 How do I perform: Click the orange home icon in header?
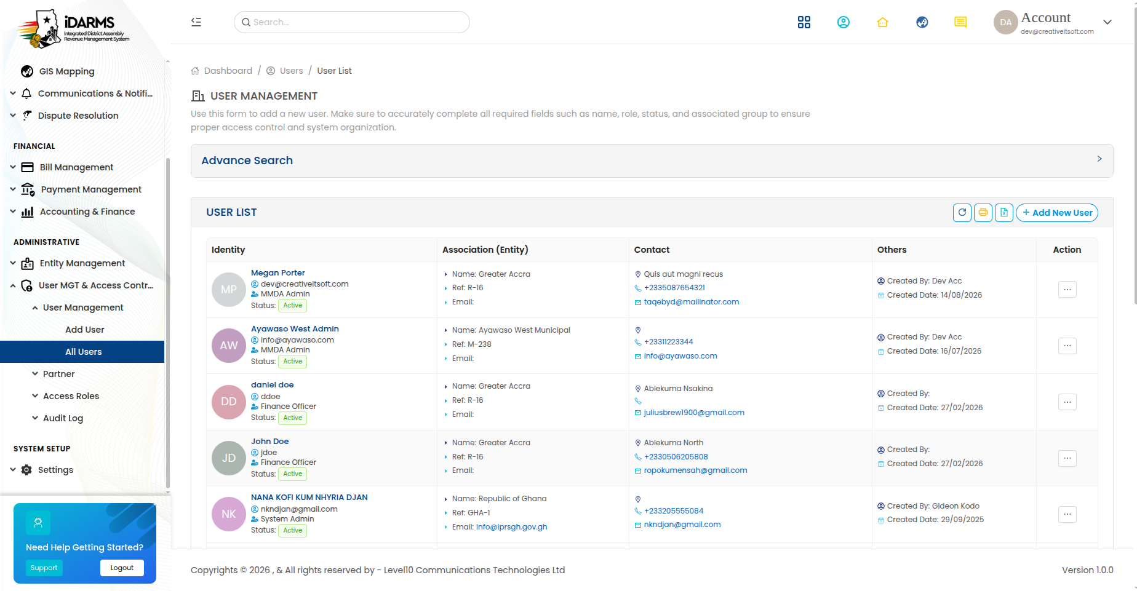click(x=882, y=22)
